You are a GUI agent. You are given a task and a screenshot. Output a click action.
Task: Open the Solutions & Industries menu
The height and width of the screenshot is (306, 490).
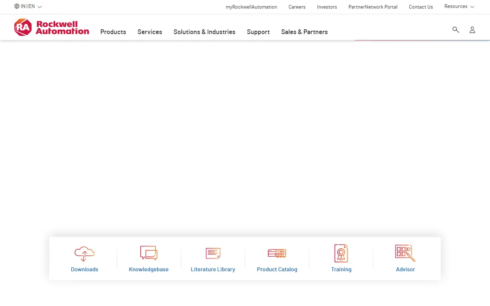click(x=204, y=32)
